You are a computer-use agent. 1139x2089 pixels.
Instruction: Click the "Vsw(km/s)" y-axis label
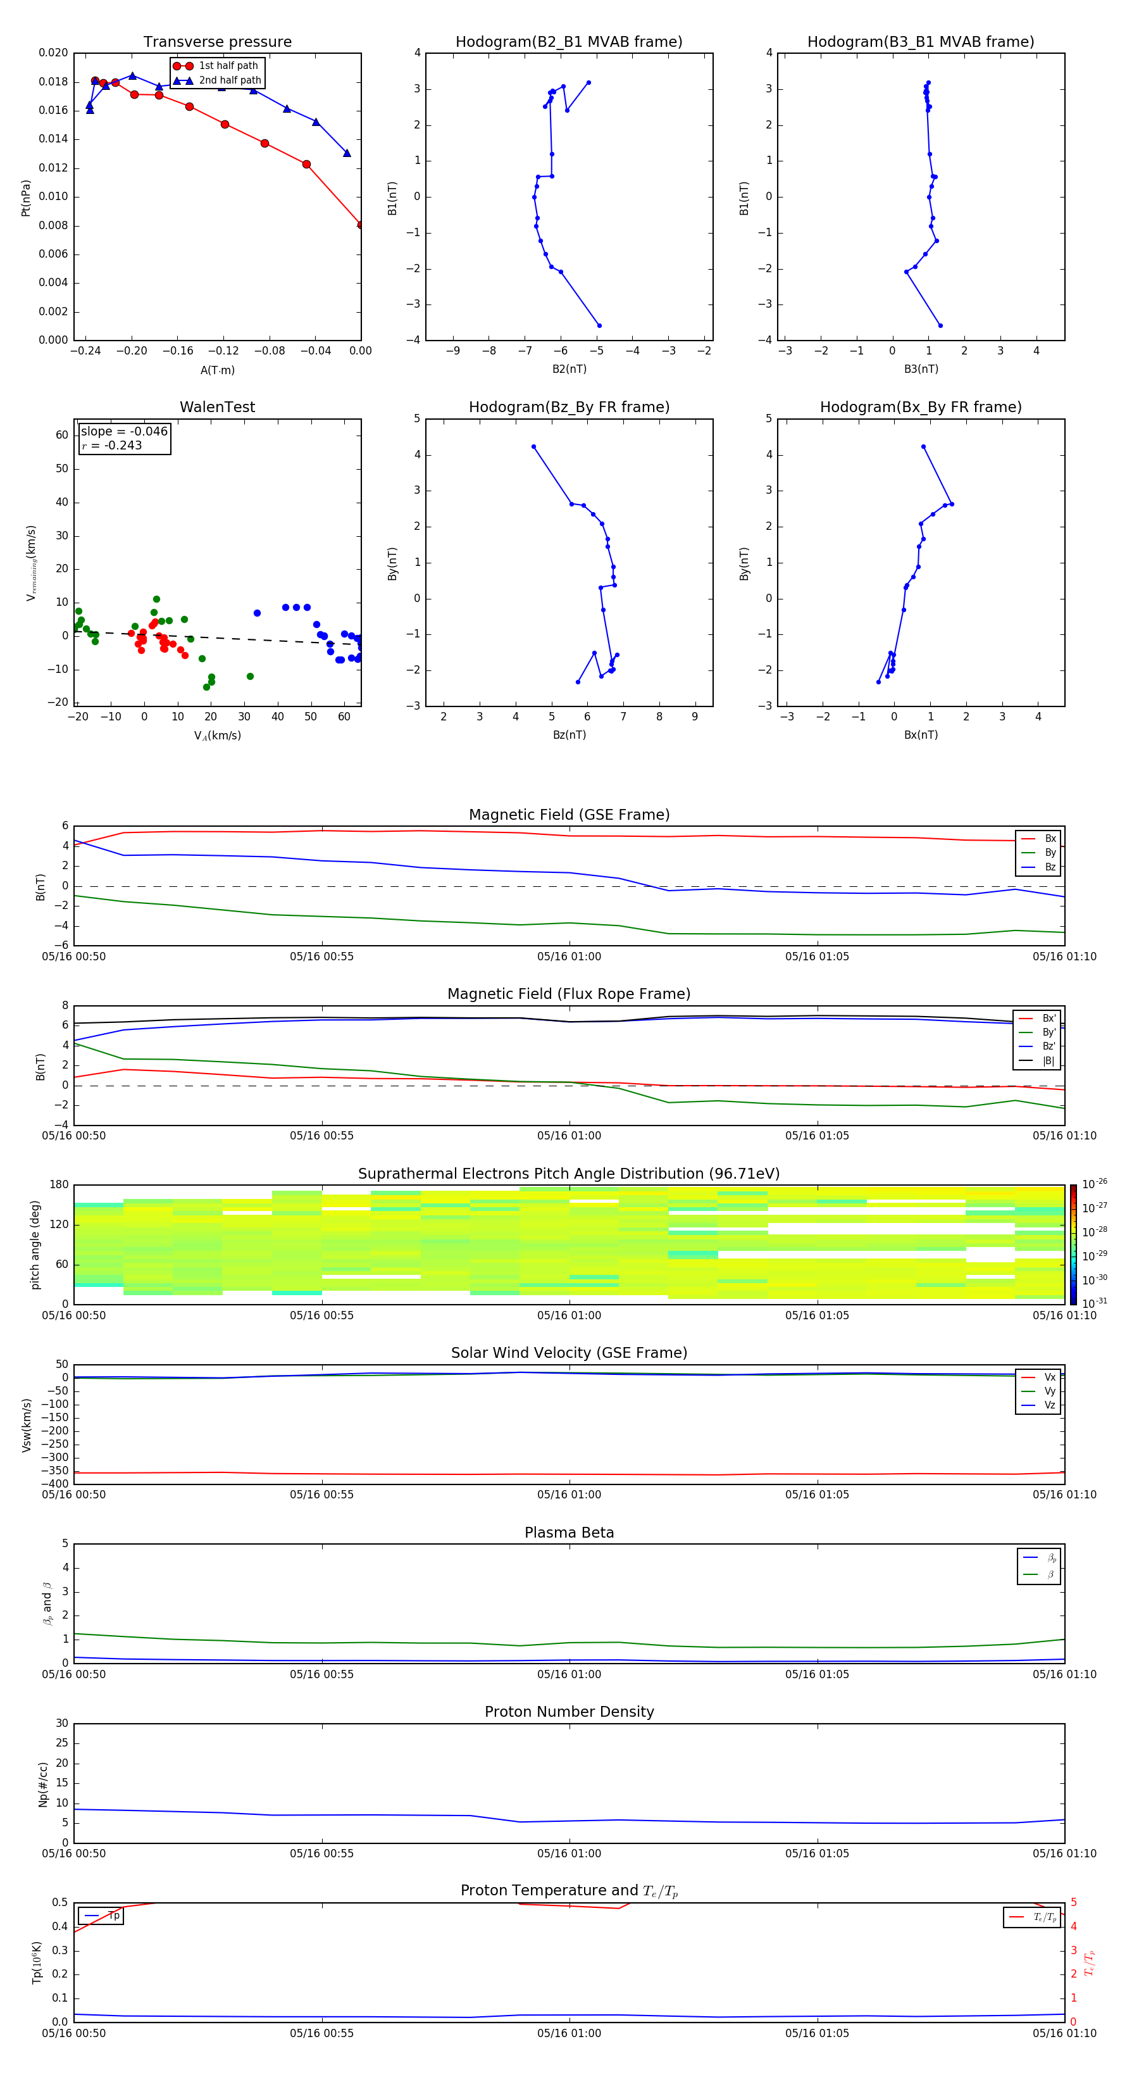click(x=27, y=1425)
